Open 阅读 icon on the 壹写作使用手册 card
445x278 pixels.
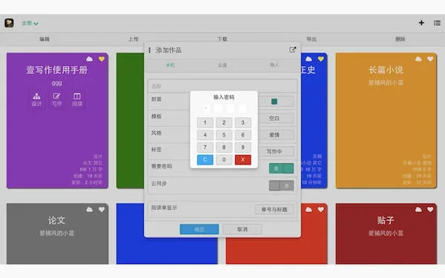coord(77,99)
